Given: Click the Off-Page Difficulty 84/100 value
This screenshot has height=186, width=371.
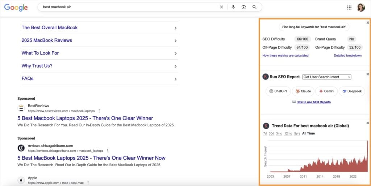Looking at the screenshot, I should 302,47.
